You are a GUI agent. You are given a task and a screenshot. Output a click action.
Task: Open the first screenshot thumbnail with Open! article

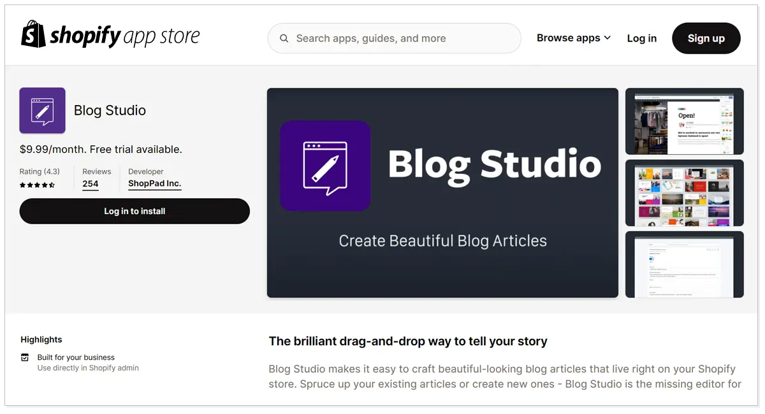click(x=684, y=121)
